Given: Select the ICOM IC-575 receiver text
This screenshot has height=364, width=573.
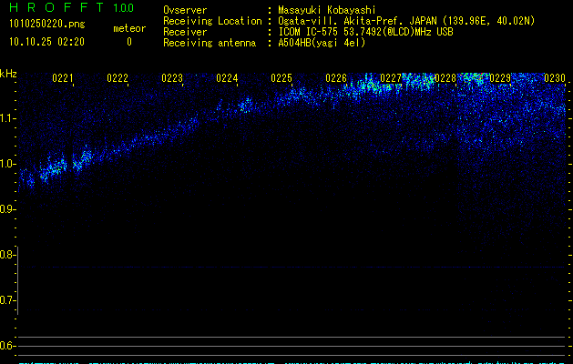Looking at the screenshot, I should point(365,32).
